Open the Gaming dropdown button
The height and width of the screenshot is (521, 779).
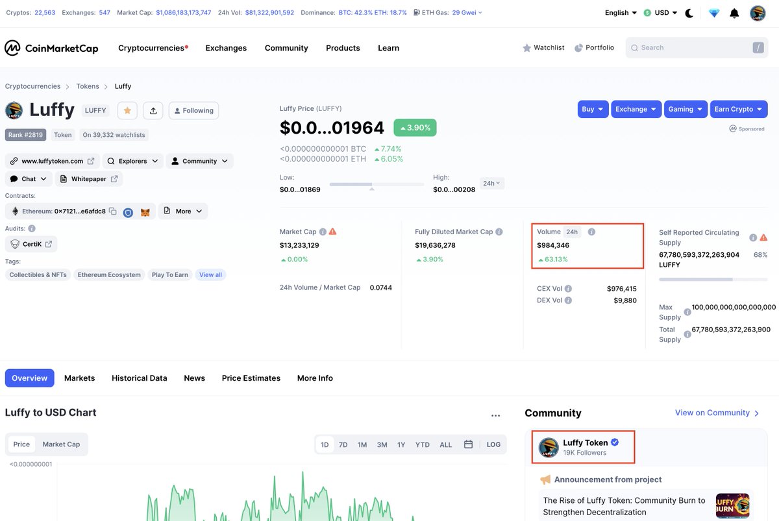[686, 109]
